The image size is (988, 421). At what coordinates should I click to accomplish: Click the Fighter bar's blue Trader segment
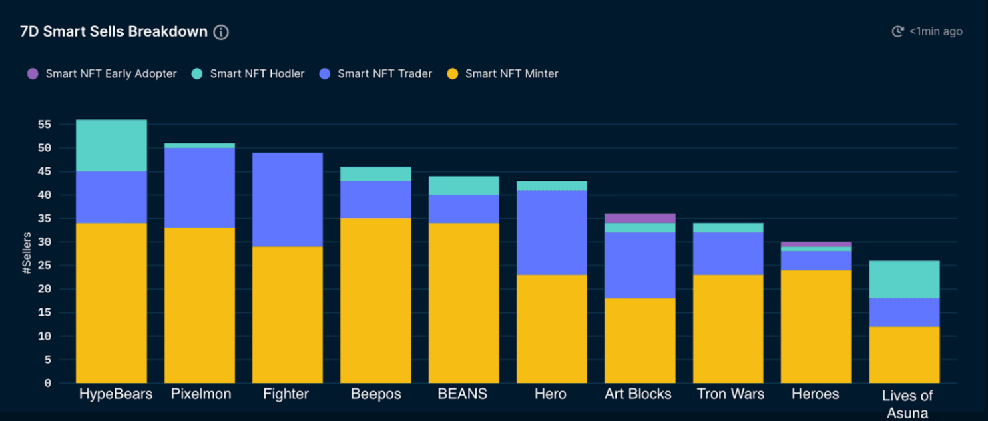coord(286,200)
